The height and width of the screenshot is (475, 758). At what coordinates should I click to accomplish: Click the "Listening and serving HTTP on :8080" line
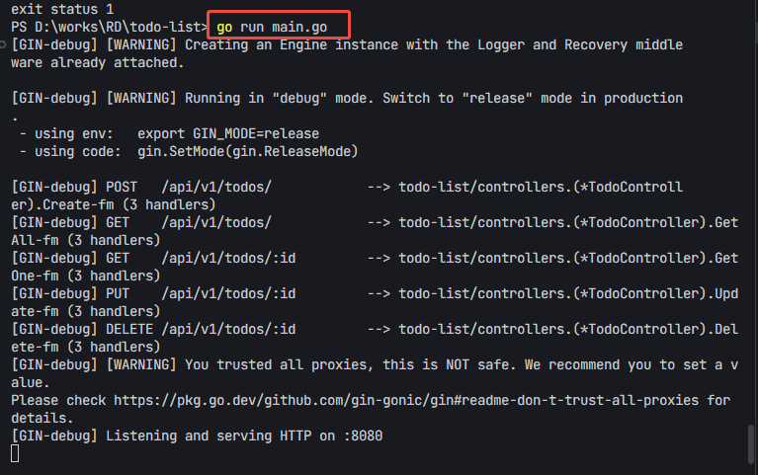243,435
